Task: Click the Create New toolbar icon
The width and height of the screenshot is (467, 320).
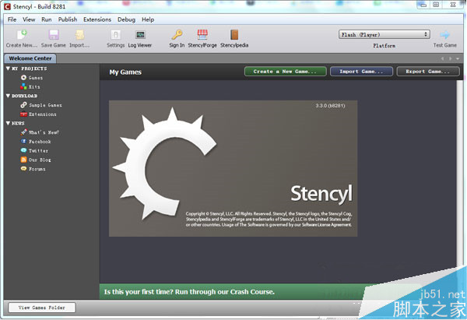Action: pos(22,35)
